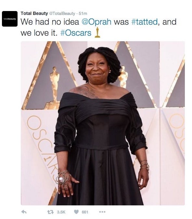
Task: Follow the #tatted hashtag
Action: point(145,22)
